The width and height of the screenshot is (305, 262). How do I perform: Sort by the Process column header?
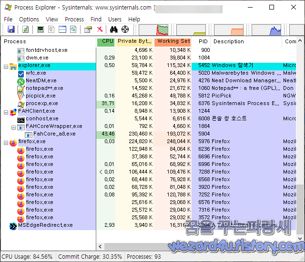coord(49,41)
